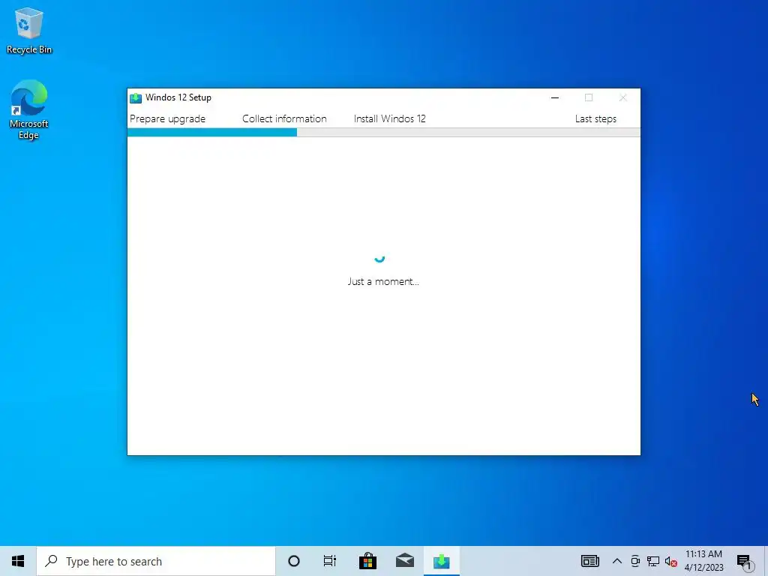
Task: Select the Prepare upgrade step label
Action: tap(167, 119)
